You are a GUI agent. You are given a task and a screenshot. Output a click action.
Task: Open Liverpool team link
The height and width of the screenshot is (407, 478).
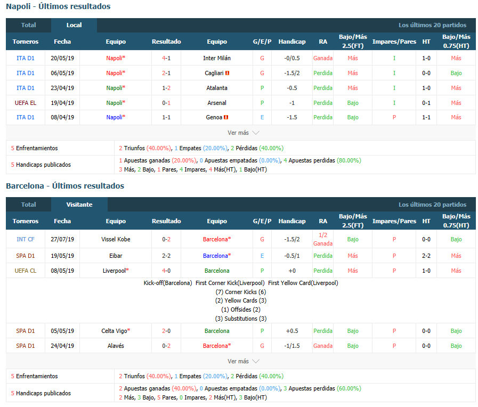[114, 271]
